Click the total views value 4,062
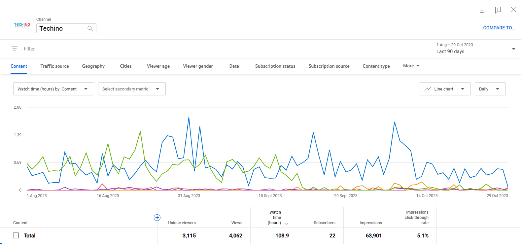The image size is (521, 244). pos(236,236)
